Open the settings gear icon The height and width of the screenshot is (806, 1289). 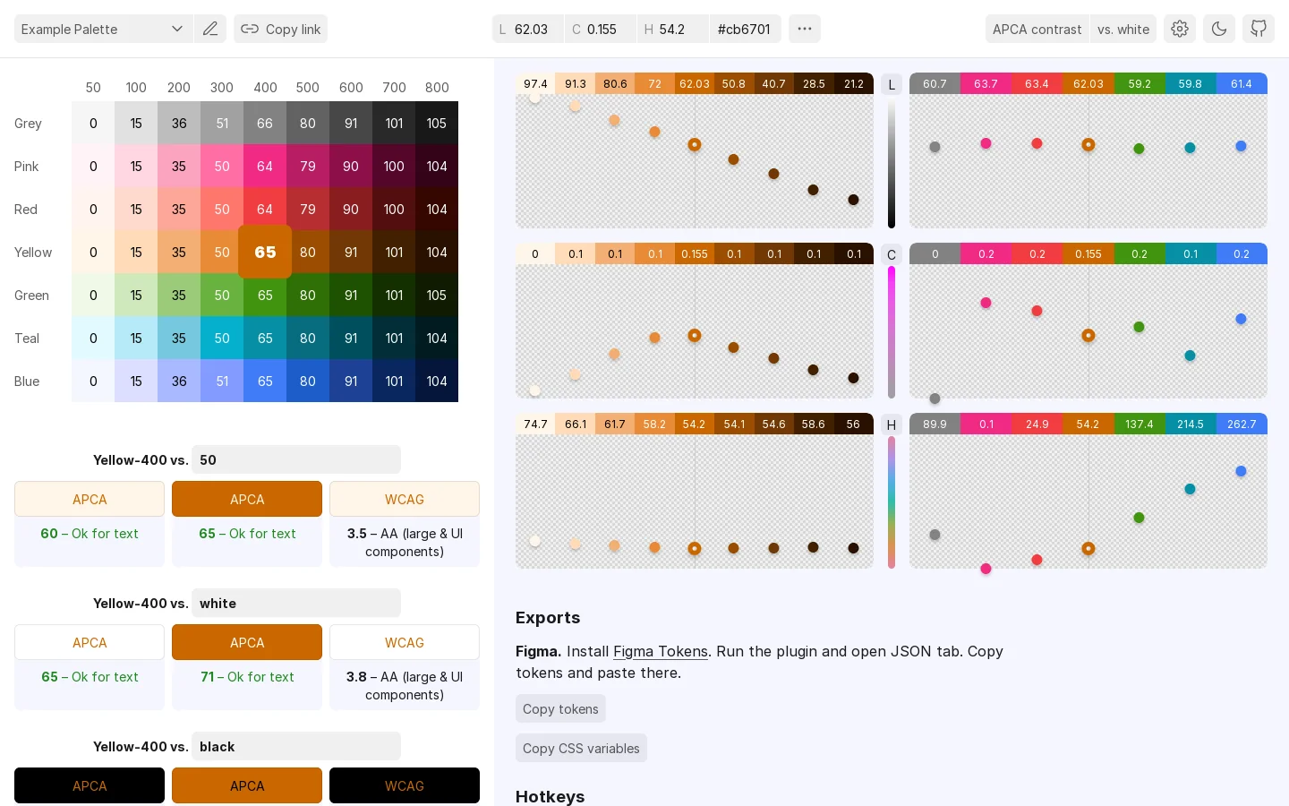1180,29
